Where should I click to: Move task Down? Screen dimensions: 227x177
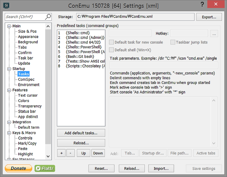point(98,153)
